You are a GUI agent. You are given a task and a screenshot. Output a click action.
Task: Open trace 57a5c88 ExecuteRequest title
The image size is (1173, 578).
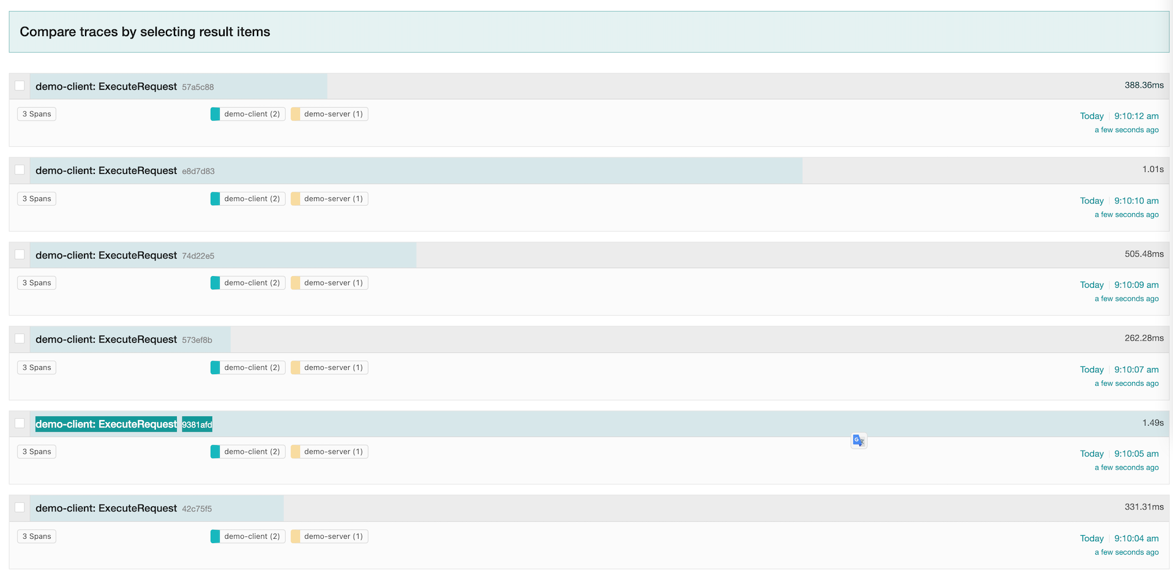[x=106, y=87]
